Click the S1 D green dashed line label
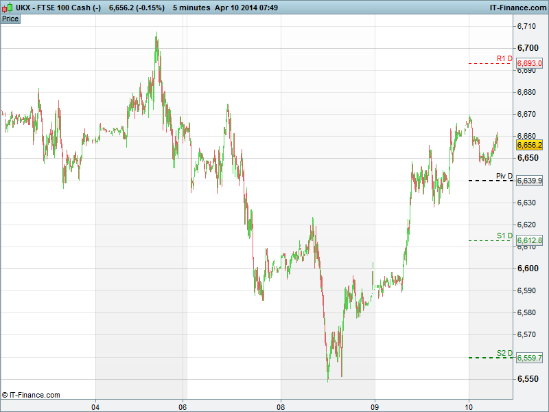The width and height of the screenshot is (549, 412). (504, 236)
